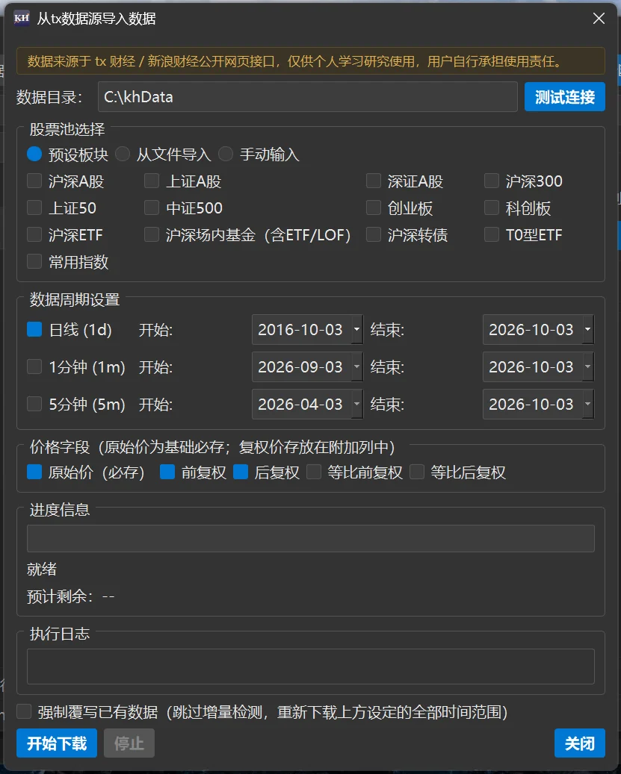Open the 日线 start date dropdown arrow
This screenshot has width=621, height=774.
[356, 329]
